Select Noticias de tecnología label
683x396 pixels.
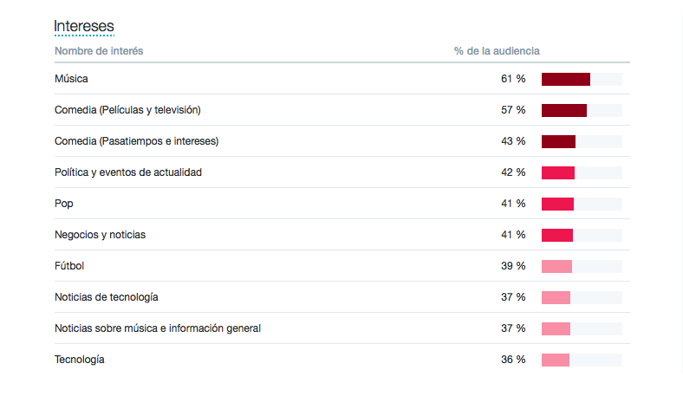[107, 297]
